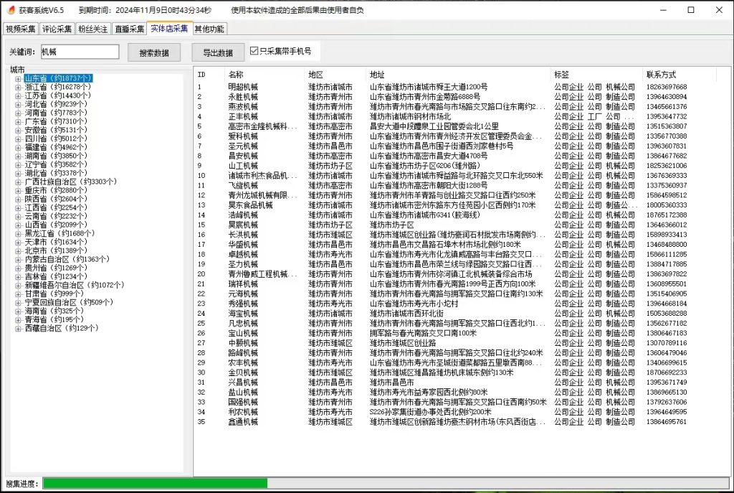Expand the 广东省 tree node
Screen dimensions: 734x493
pos(18,122)
